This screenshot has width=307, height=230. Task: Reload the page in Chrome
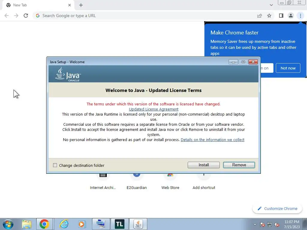click(26, 16)
